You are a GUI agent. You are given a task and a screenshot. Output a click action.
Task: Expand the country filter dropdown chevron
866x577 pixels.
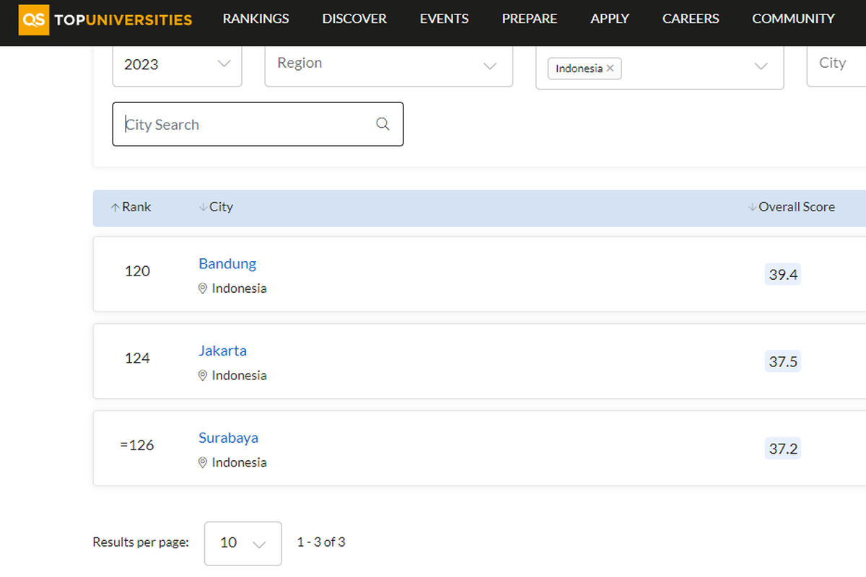(761, 66)
